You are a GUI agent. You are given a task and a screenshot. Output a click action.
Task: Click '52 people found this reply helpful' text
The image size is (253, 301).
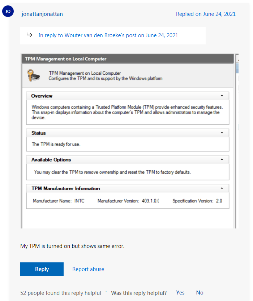pos(61,293)
